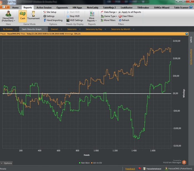This screenshot has width=194, height=171.
Task: Open the NoteCaddy tab
Action: pos(93,7)
